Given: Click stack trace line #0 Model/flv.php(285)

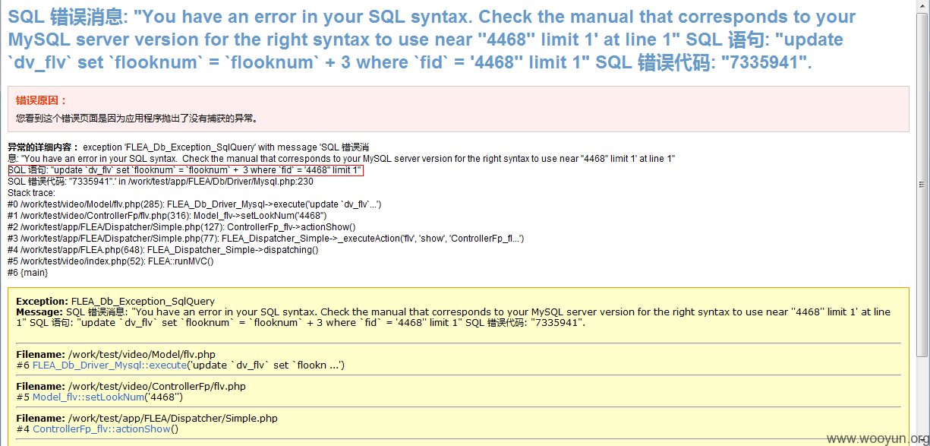Looking at the screenshot, I should (x=194, y=204).
